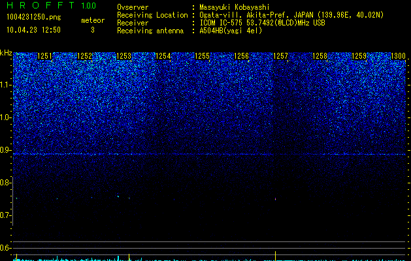Click the 0.7 kHz axis label

[6, 215]
